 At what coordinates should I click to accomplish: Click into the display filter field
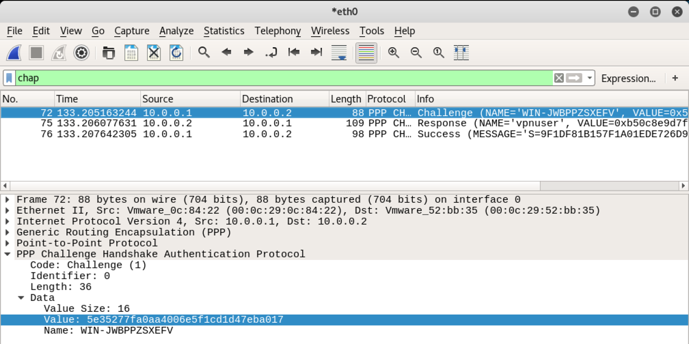(x=284, y=78)
